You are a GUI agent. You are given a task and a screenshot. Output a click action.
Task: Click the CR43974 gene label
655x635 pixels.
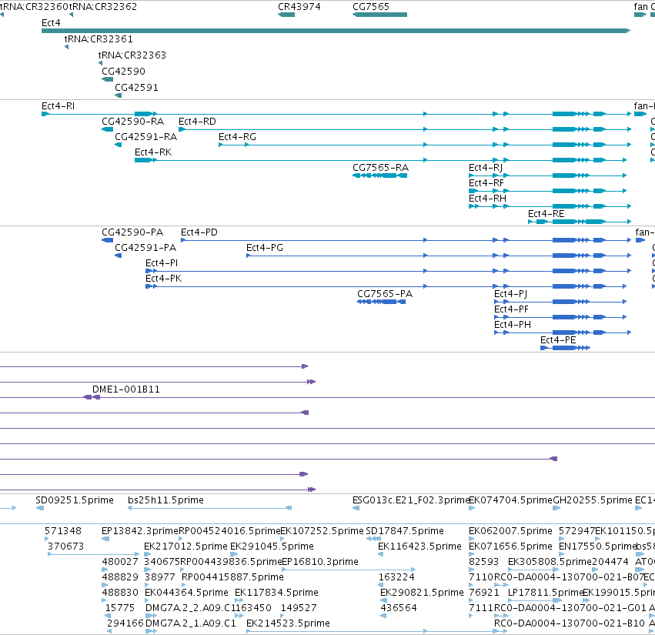pos(299,7)
